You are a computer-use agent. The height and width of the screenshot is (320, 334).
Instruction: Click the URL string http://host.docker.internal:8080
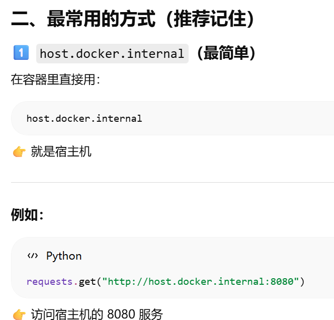(x=201, y=281)
